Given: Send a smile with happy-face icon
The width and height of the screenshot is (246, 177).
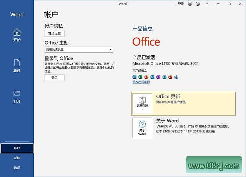Looking at the screenshot, I should pos(190,4).
